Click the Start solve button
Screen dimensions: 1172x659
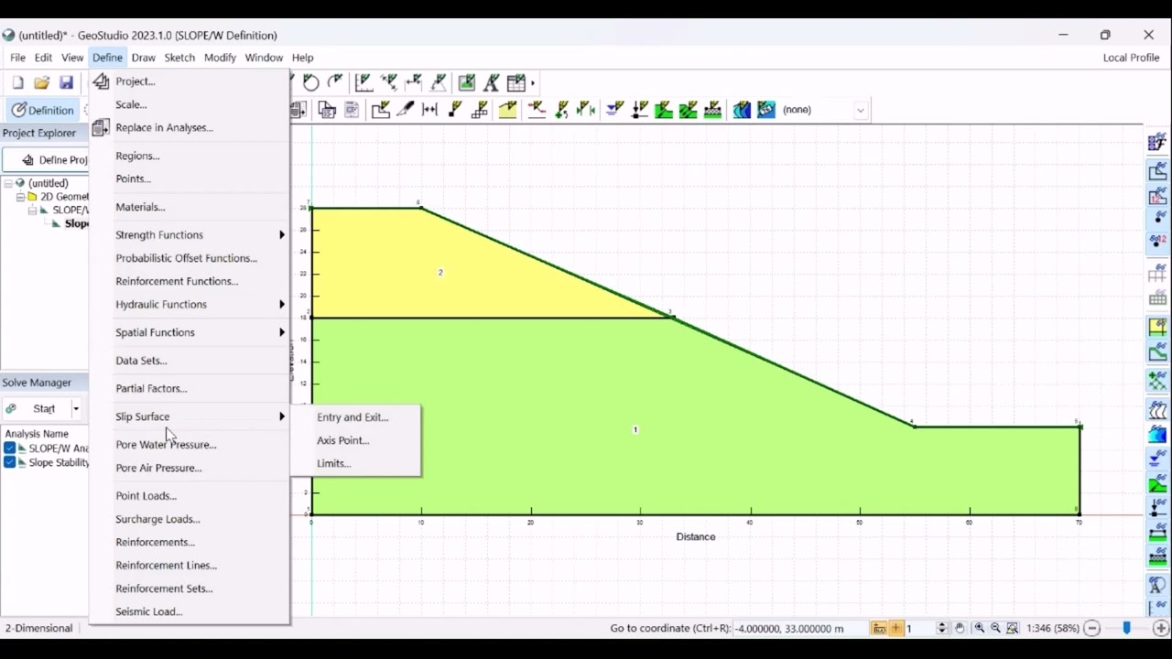pyautogui.click(x=37, y=409)
